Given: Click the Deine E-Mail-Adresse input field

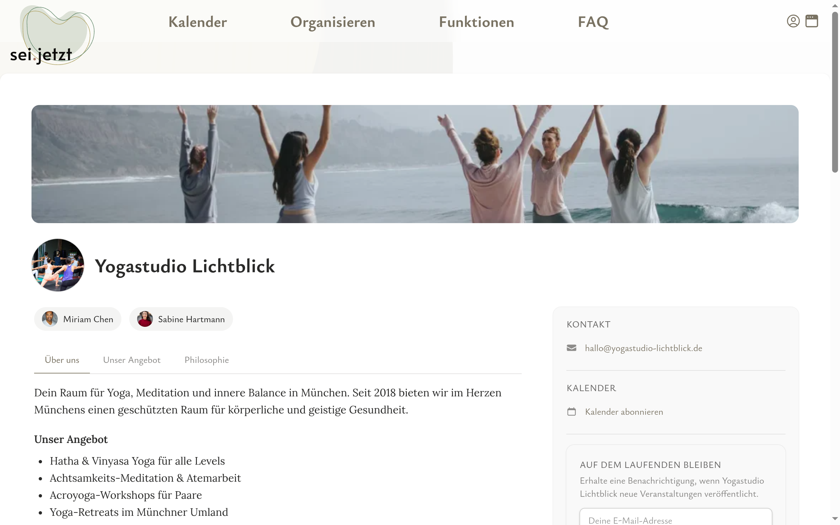Looking at the screenshot, I should pyautogui.click(x=676, y=517).
